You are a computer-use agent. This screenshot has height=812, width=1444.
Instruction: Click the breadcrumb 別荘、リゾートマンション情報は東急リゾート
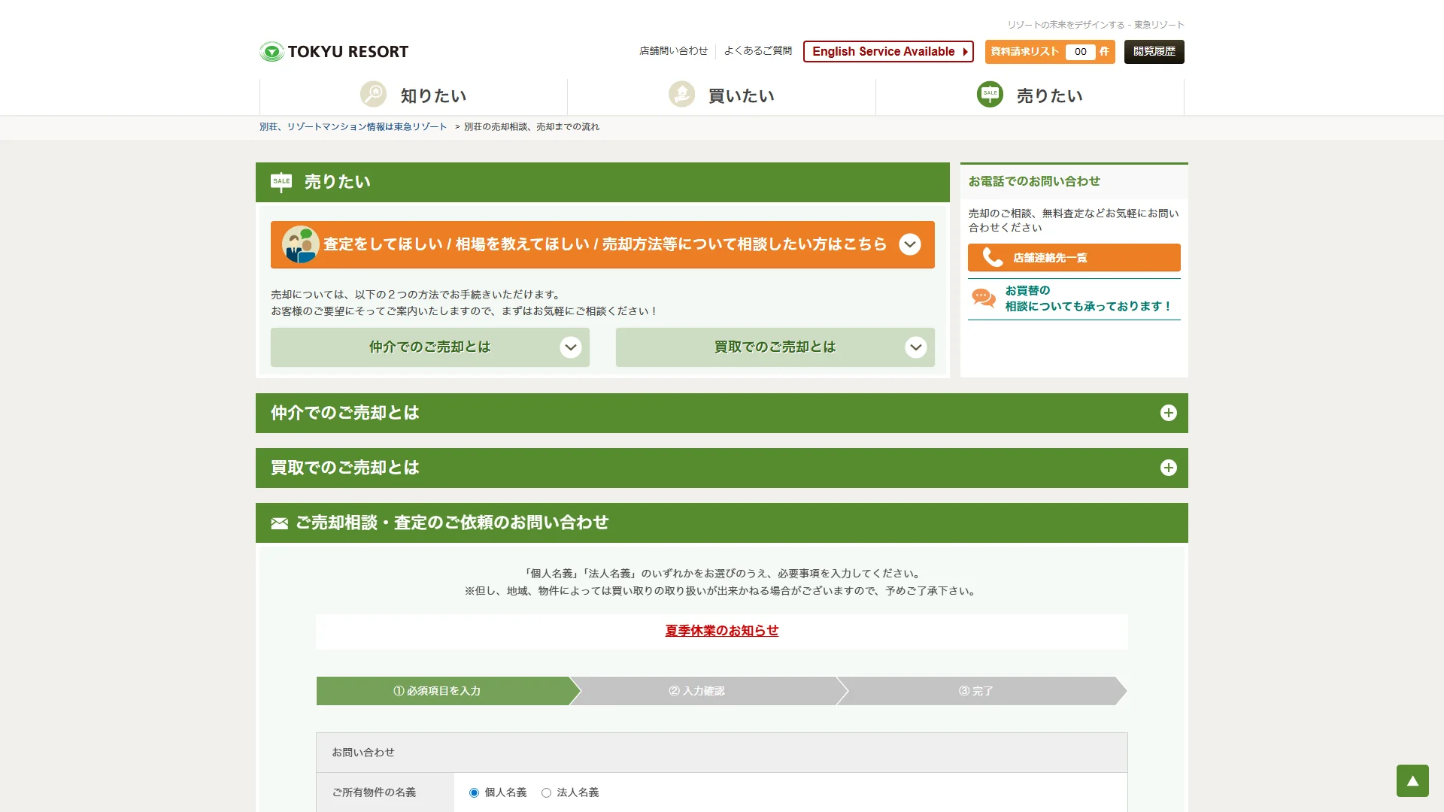pyautogui.click(x=353, y=127)
